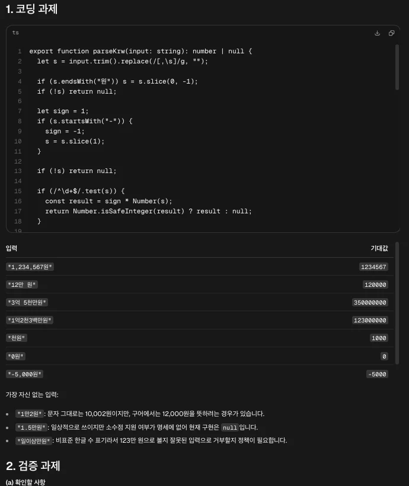Select expected value 0 in the 0원 row
Viewport: 409px width, 486px height.
click(x=384, y=356)
